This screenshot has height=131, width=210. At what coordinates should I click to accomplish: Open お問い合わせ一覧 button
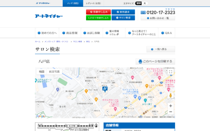click(158, 18)
